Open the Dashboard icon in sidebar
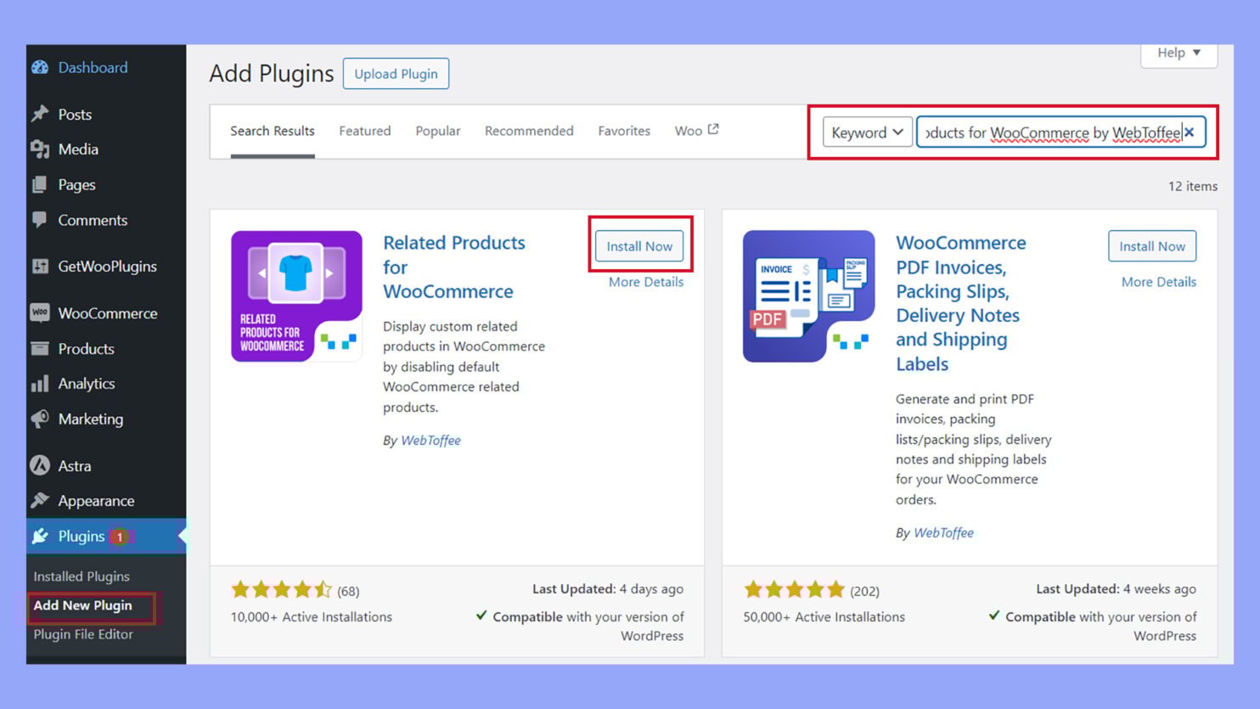 coord(39,67)
